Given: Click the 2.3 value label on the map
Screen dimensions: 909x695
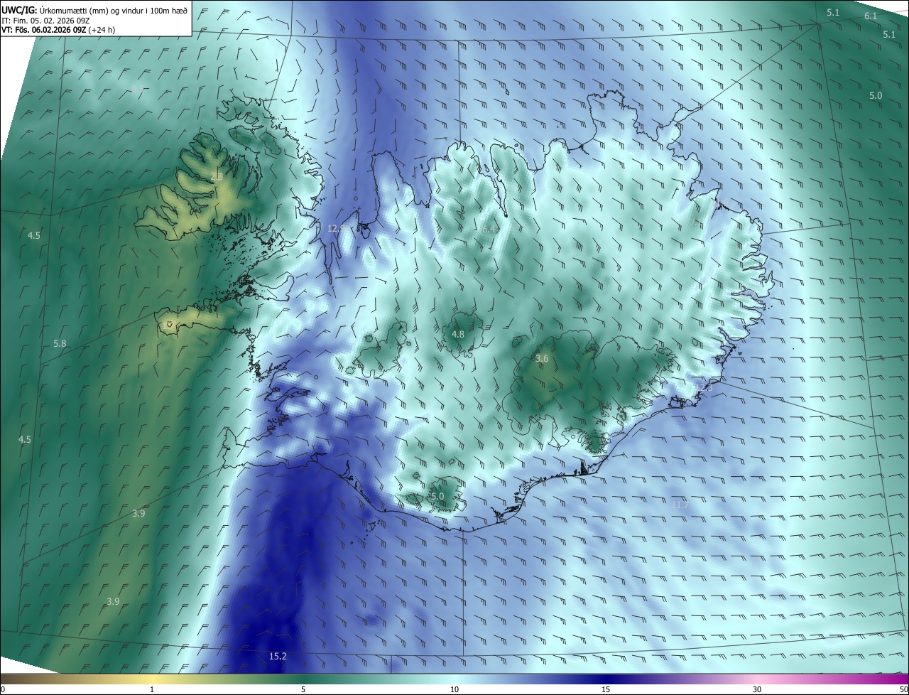Looking at the screenshot, I should [x=217, y=176].
